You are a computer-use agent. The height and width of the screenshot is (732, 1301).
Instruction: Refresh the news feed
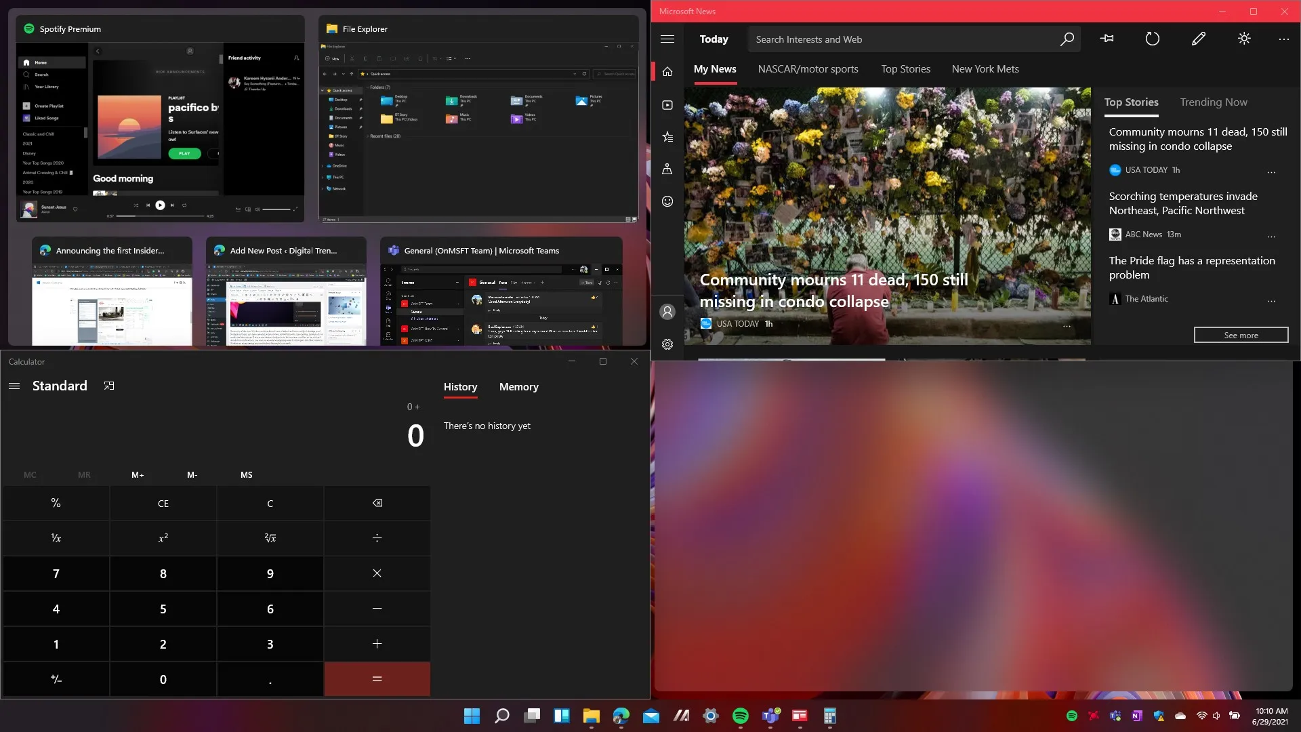point(1152,39)
